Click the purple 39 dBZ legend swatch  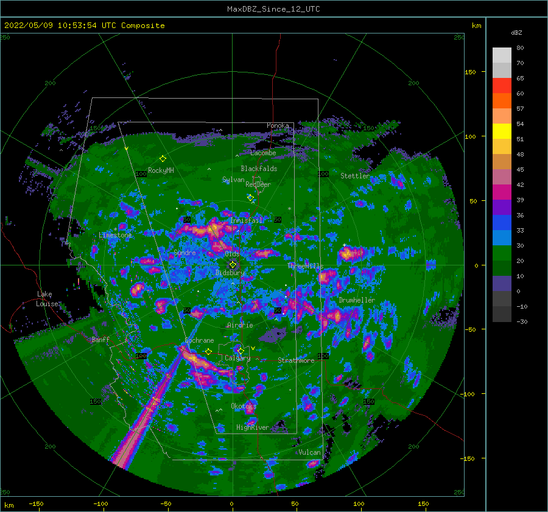point(502,207)
